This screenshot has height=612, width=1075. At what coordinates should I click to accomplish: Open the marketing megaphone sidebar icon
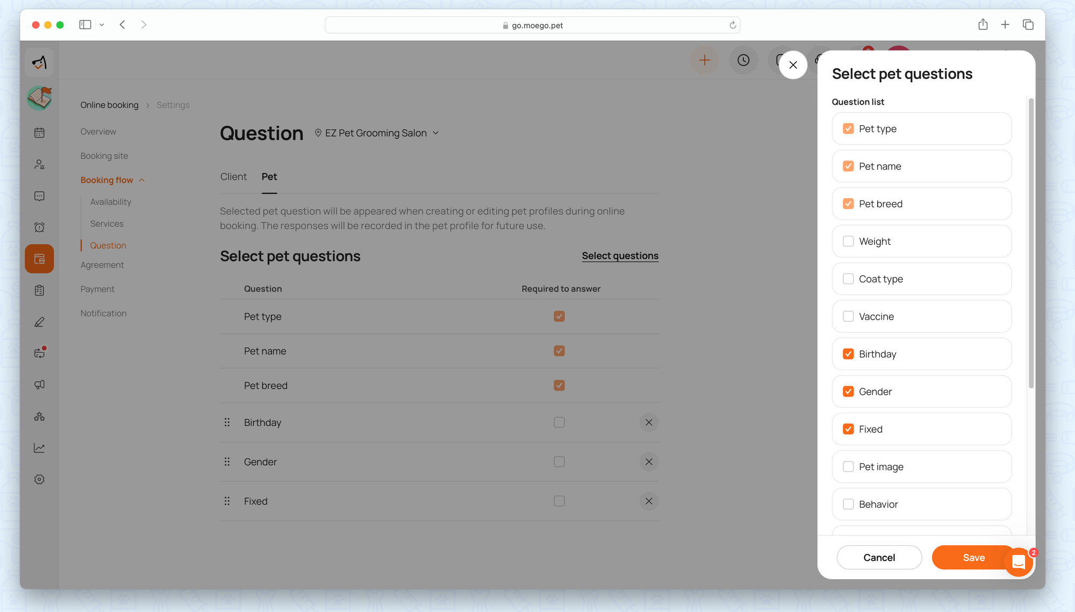coord(39,385)
